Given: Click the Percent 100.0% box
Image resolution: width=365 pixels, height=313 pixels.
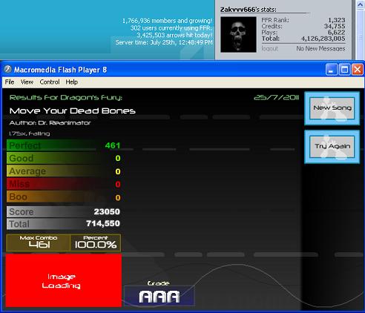Looking at the screenshot, I should [x=96, y=243].
